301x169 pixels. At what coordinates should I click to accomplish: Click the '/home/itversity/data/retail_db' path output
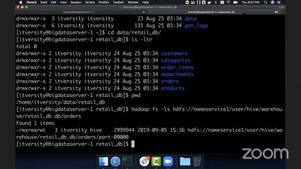[x=61, y=102]
